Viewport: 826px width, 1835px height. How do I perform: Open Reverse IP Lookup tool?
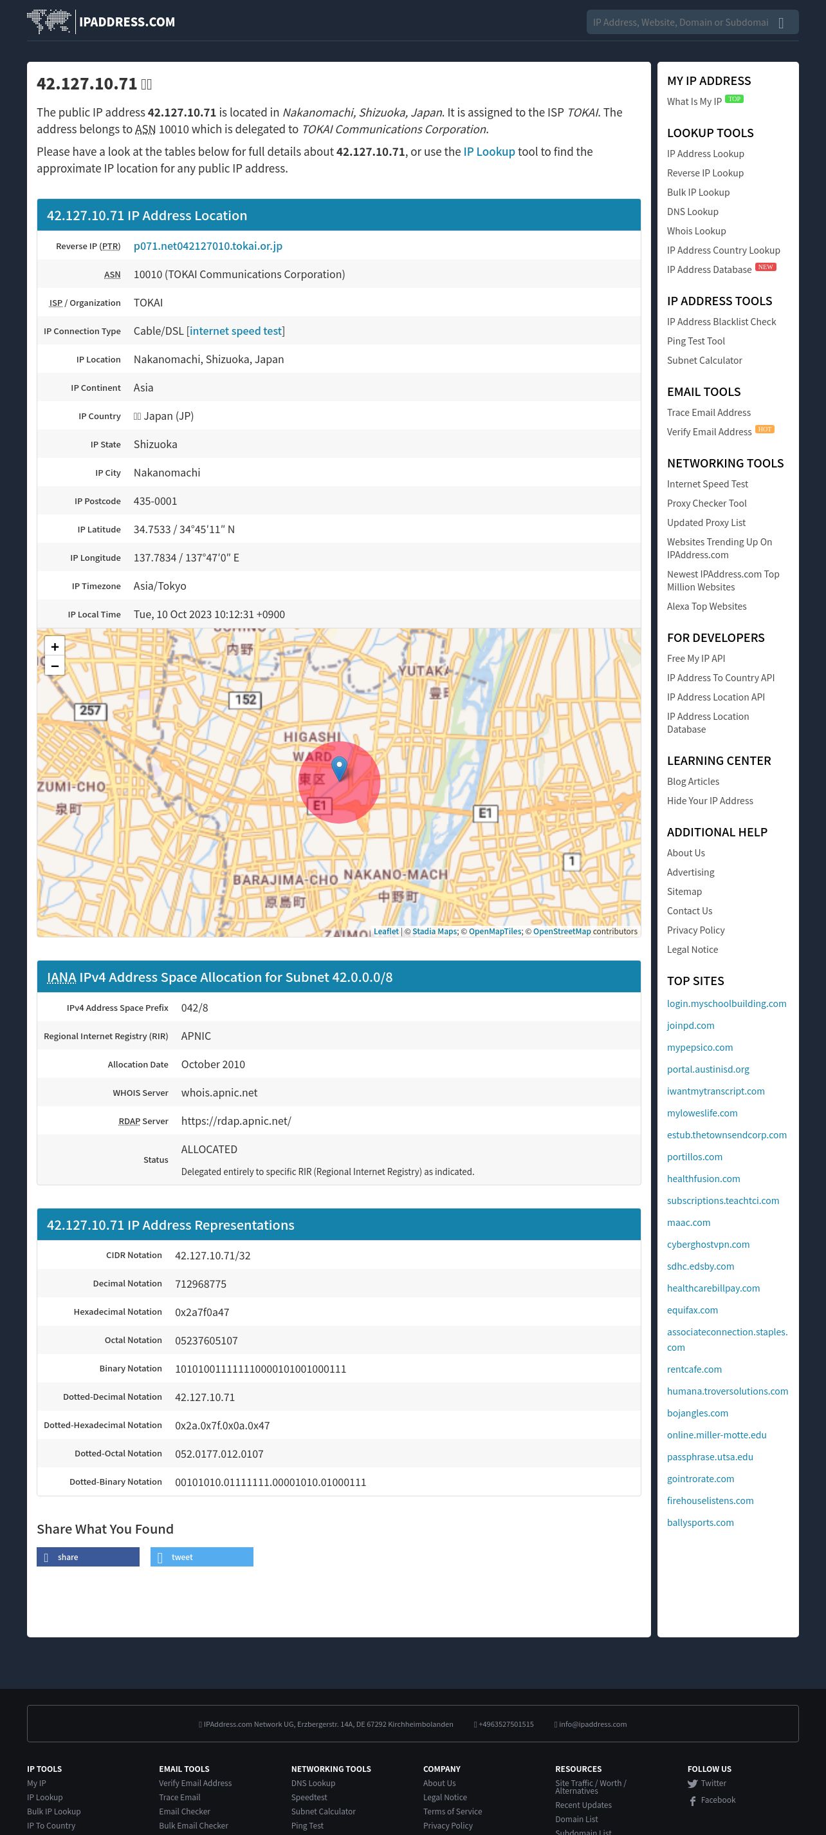705,173
